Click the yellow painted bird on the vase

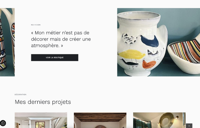pyautogui.click(x=132, y=54)
